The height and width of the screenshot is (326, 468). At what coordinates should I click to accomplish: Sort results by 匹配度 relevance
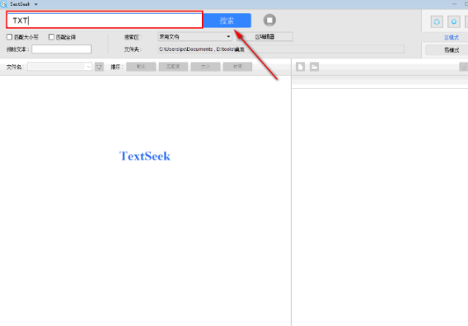coord(173,67)
